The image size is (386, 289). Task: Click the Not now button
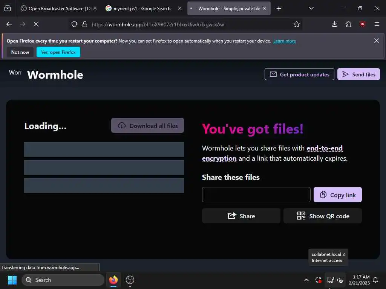pyautogui.click(x=20, y=52)
